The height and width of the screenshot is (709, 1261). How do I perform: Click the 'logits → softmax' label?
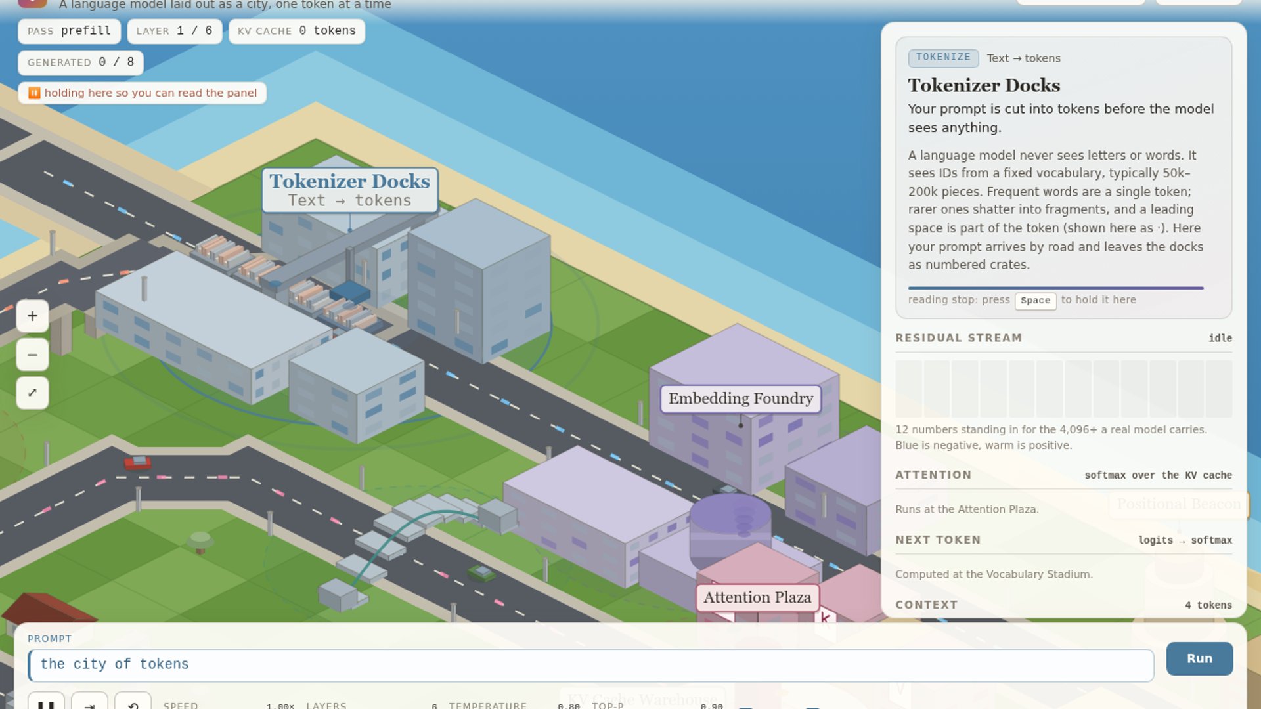1185,540
